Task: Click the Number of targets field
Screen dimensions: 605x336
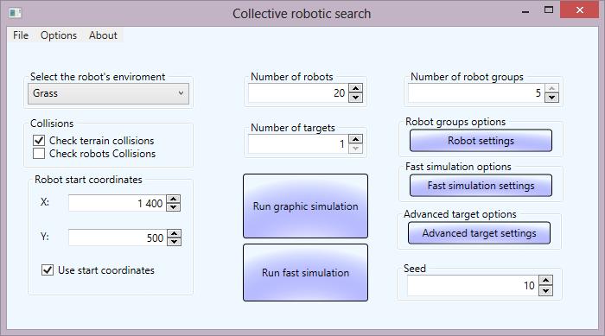Action: pos(298,144)
